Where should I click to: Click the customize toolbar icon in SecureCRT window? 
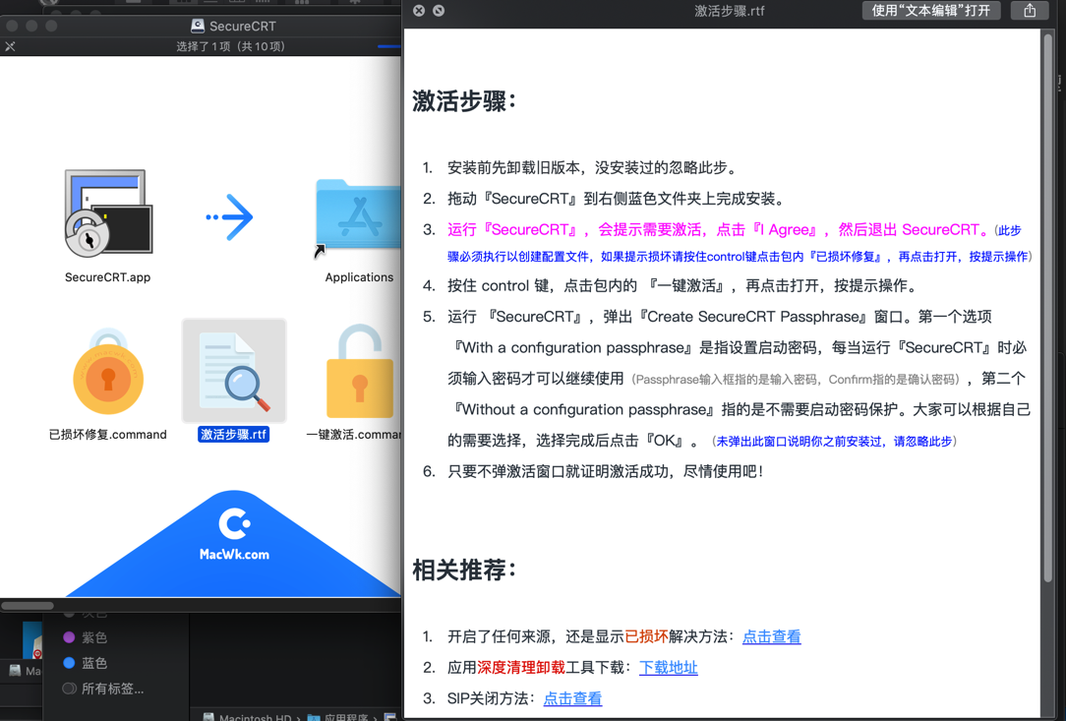coord(10,47)
